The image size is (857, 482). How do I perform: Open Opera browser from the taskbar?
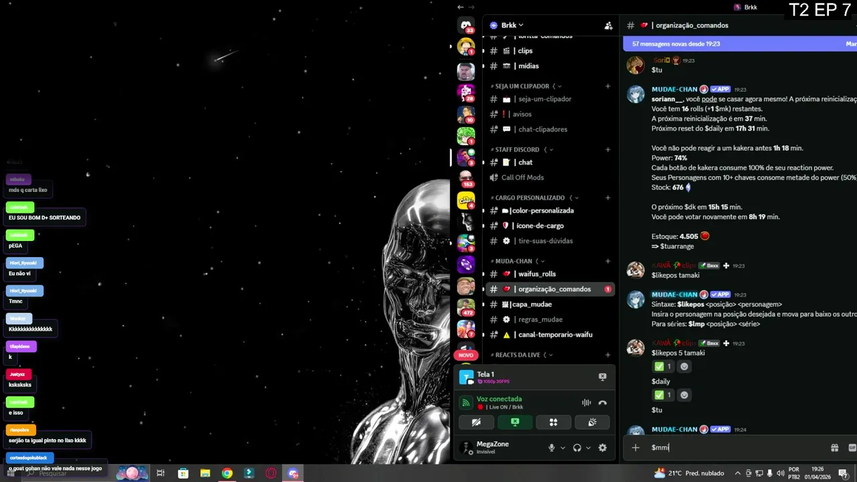pyautogui.click(x=271, y=473)
